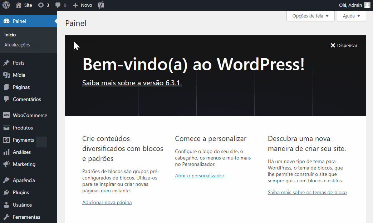
Task: Click the X icon beside Dispensar
Action: pos(333,45)
